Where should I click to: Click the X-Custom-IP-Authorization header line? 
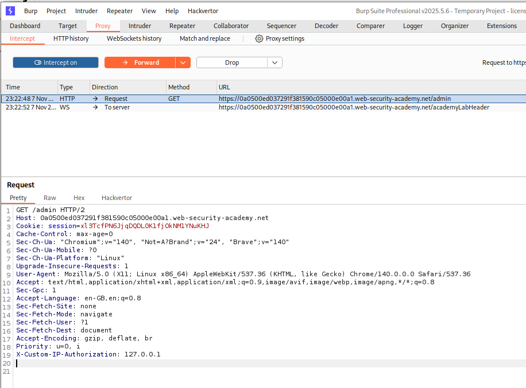coord(88,354)
